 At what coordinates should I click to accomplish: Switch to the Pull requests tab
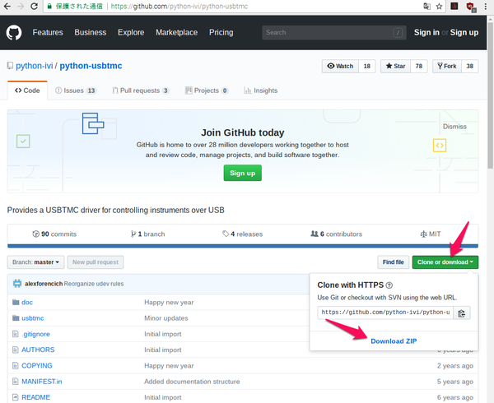pyautogui.click(x=138, y=90)
